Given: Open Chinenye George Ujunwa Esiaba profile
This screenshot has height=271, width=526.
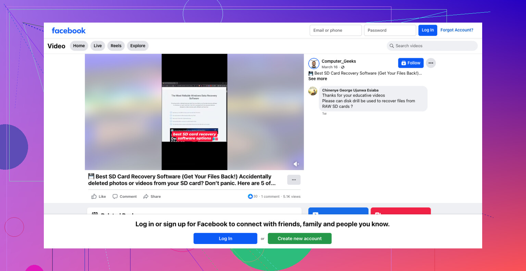Looking at the screenshot, I should click(x=350, y=90).
